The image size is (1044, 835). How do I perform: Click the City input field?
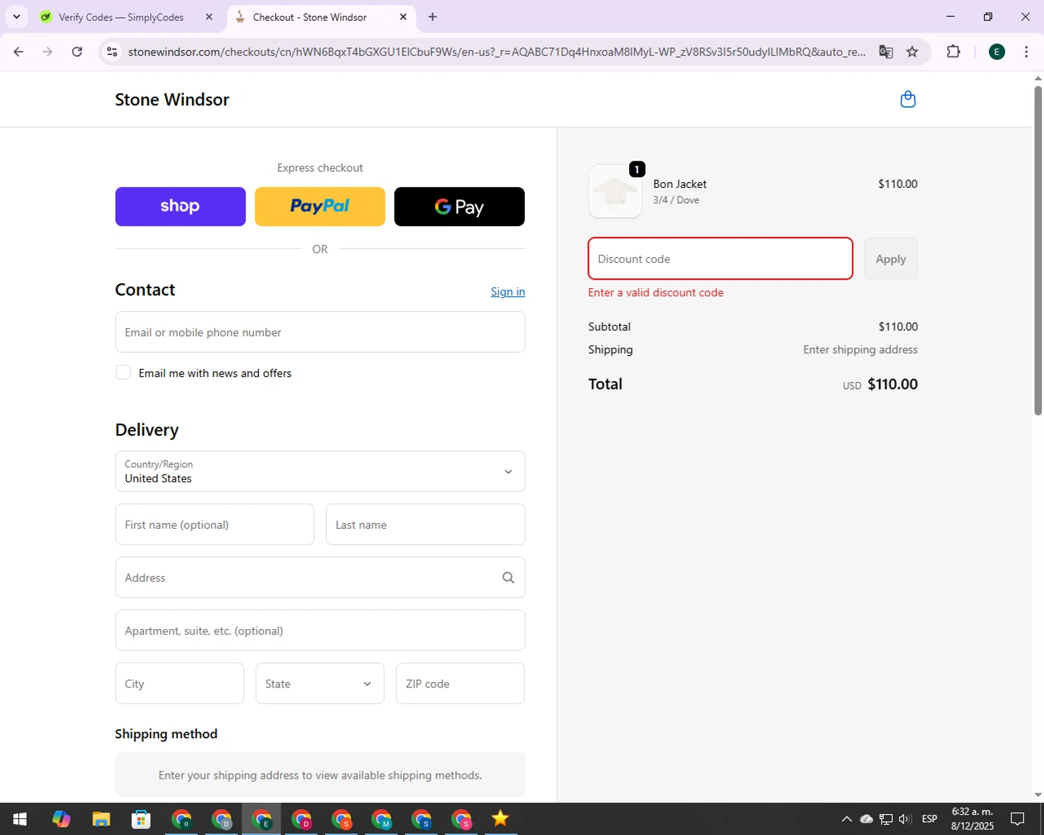coord(180,683)
